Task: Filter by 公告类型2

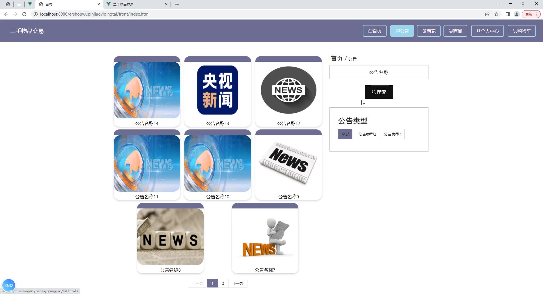Action: pyautogui.click(x=367, y=134)
